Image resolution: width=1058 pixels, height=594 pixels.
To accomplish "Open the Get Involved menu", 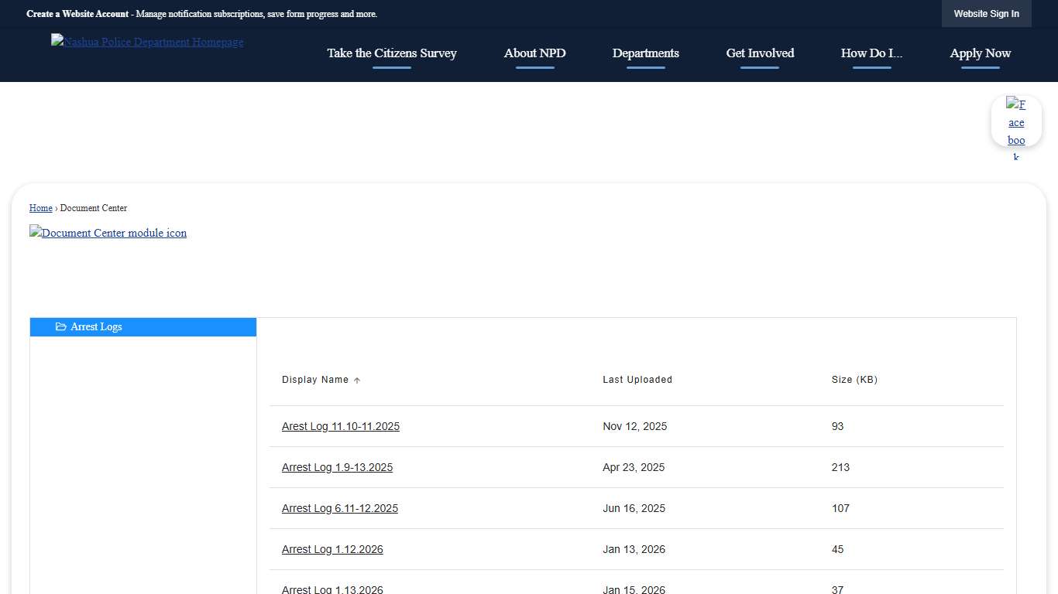I will point(760,53).
